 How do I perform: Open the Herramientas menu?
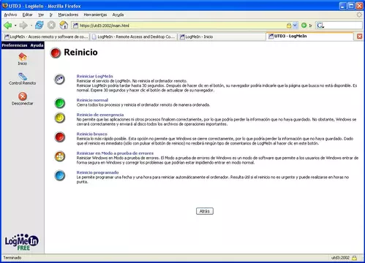tap(95, 15)
